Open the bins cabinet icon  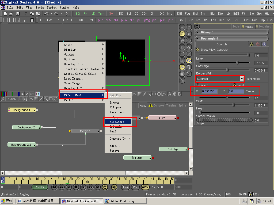[x=32, y=20]
